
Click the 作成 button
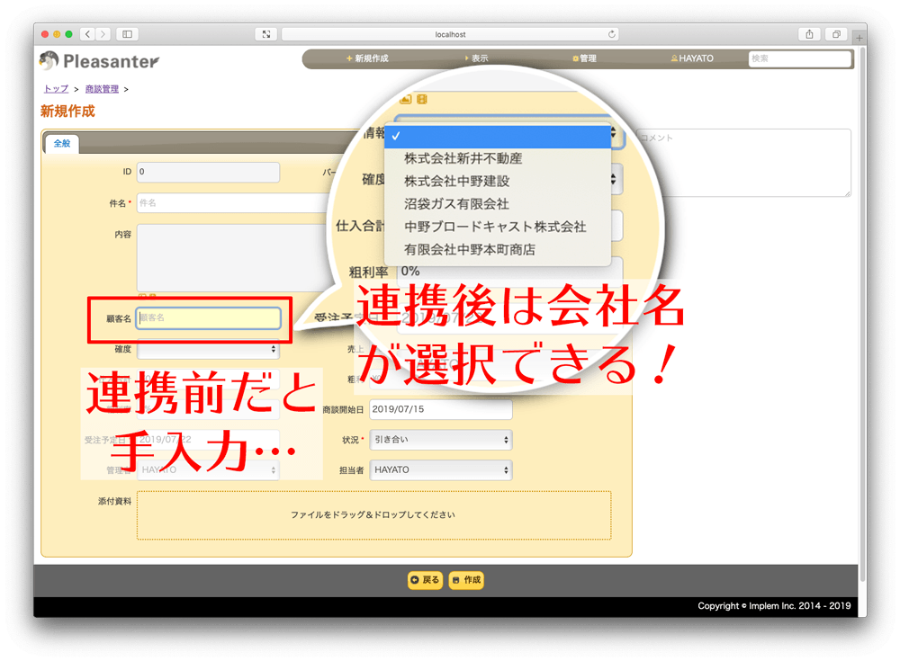click(466, 580)
